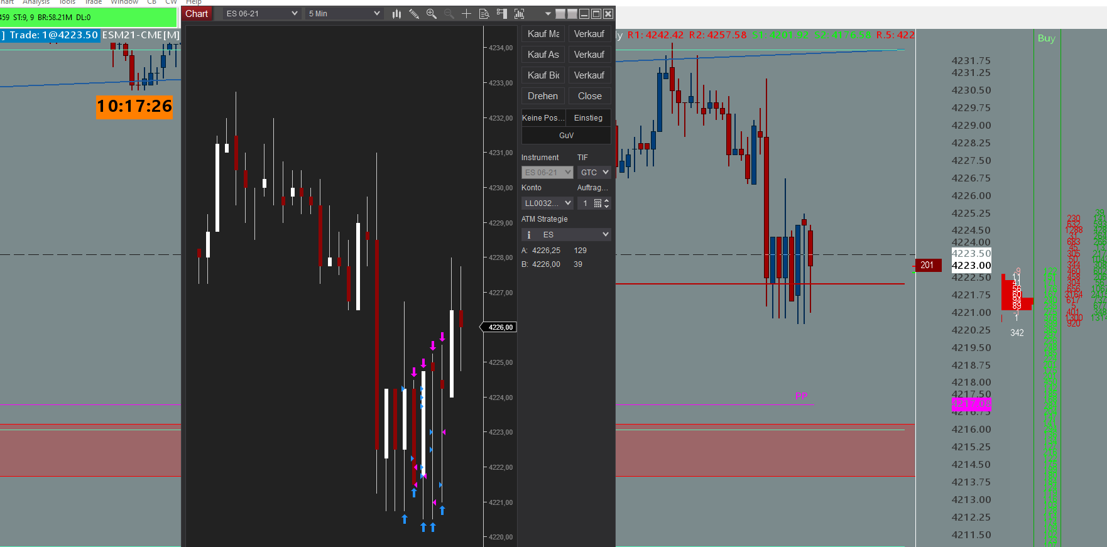Click the red 201 volume marker

point(928,265)
